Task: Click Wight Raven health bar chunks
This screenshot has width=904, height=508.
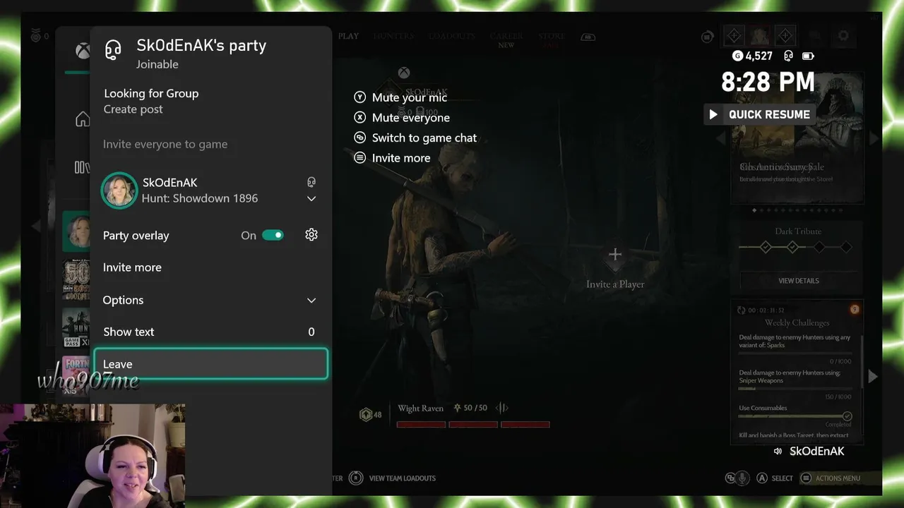Action: point(473,425)
